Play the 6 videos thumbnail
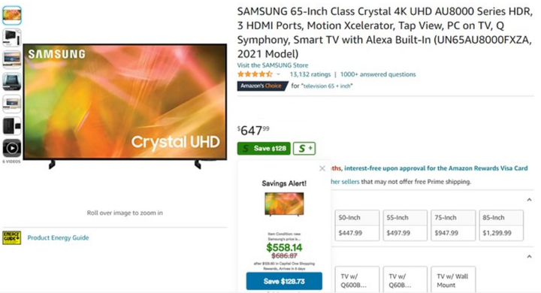 coord(12,149)
